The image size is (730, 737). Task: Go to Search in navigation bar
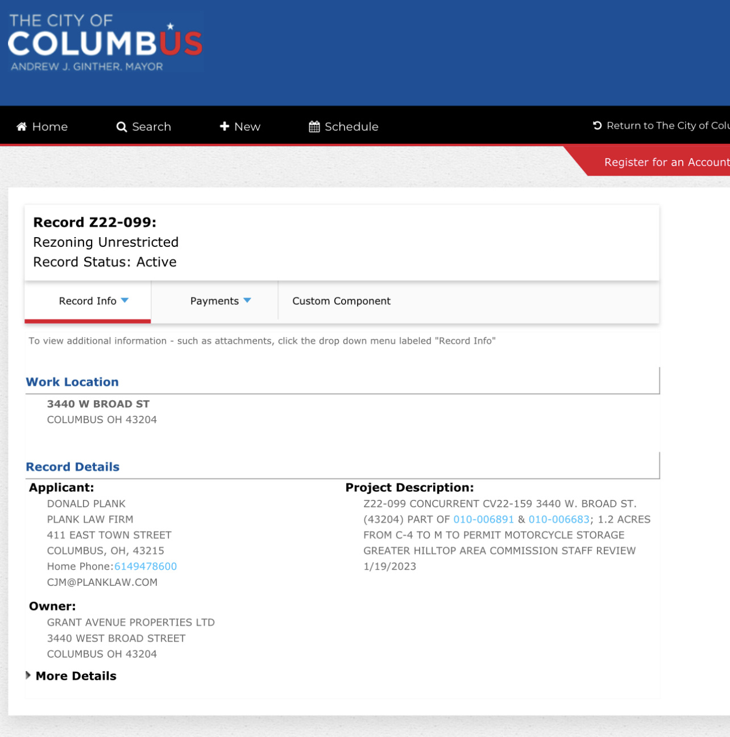144,127
